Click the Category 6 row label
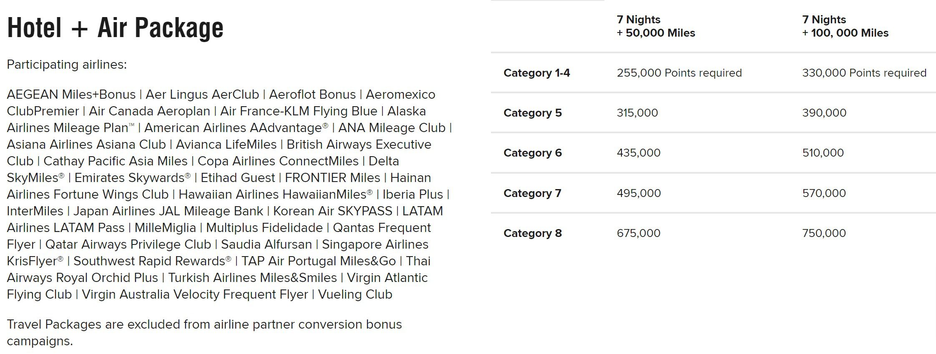 point(533,153)
